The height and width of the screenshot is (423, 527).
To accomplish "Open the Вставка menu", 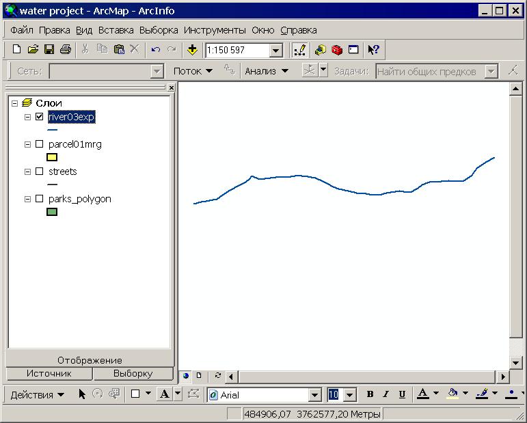I will tap(116, 30).
